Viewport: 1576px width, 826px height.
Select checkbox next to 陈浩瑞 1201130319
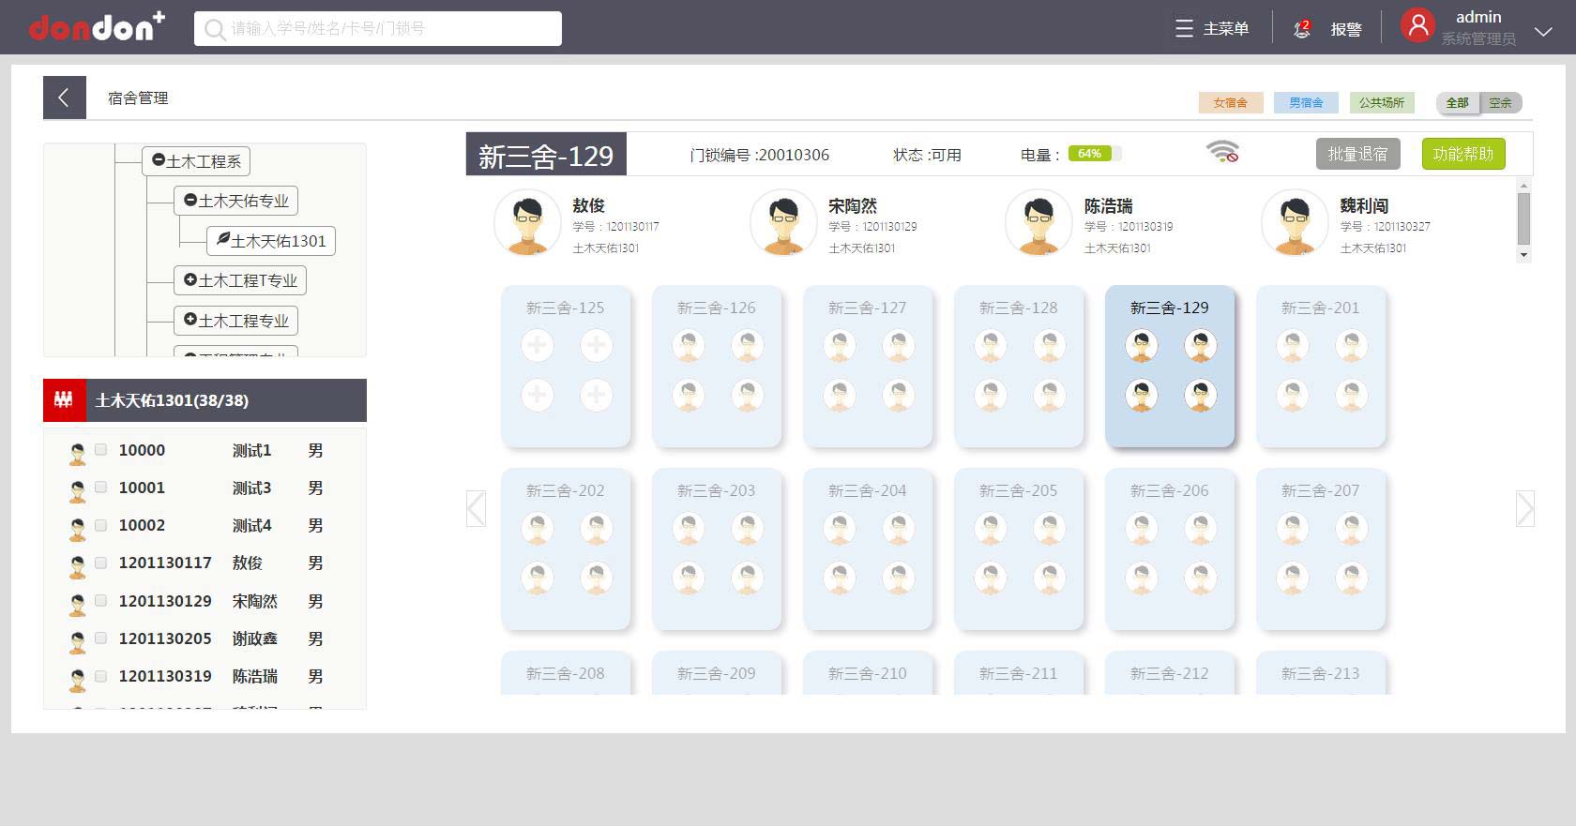point(100,676)
